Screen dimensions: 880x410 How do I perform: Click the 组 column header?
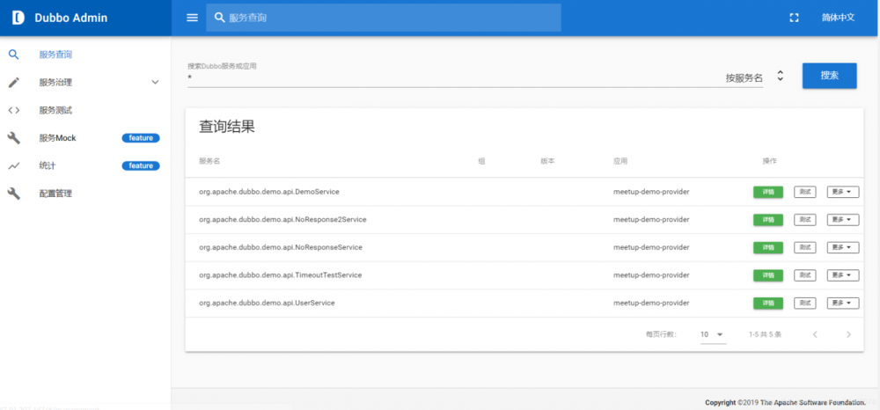[x=481, y=161]
